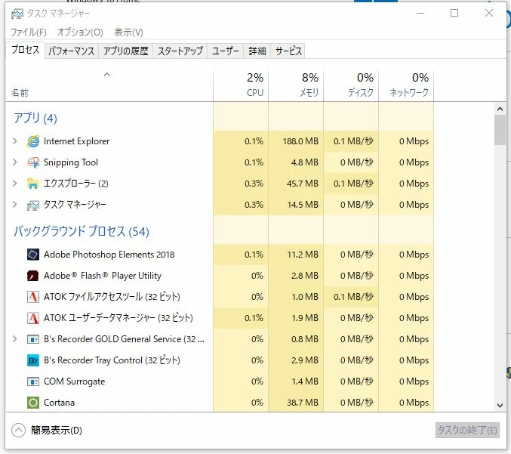Click the 簡易表示(D) link

point(57,430)
